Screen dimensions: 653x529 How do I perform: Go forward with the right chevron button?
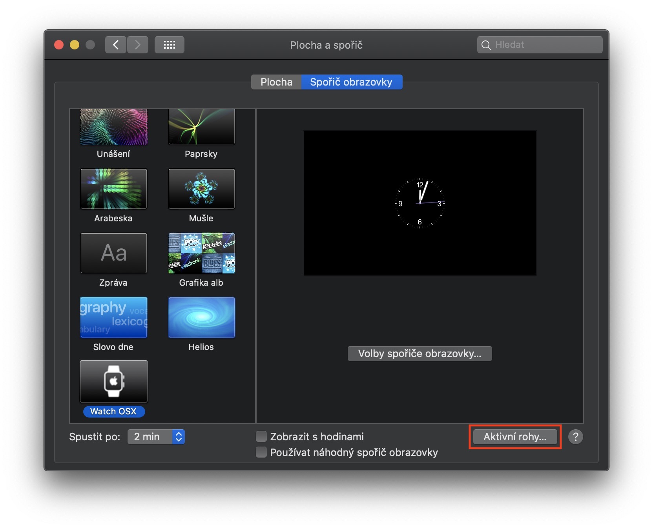[138, 45]
